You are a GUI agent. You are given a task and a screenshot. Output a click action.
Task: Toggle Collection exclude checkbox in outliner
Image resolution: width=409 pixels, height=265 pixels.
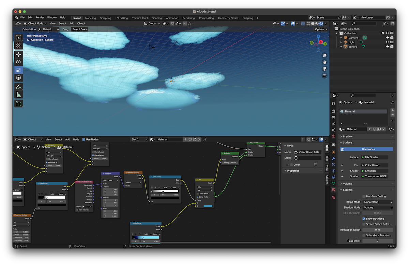[x=383, y=33]
